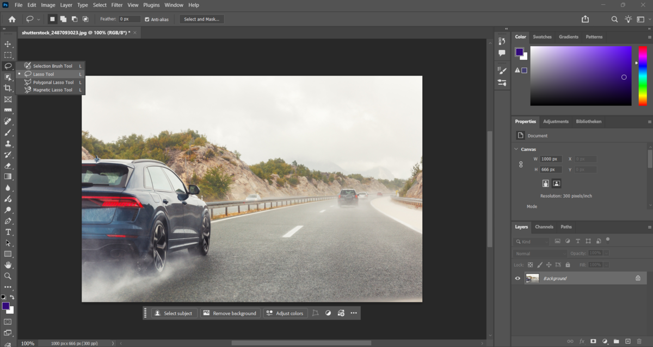This screenshot has width=653, height=347.
Task: Choose Selection Brush Tool from flyout
Action: tap(53, 66)
